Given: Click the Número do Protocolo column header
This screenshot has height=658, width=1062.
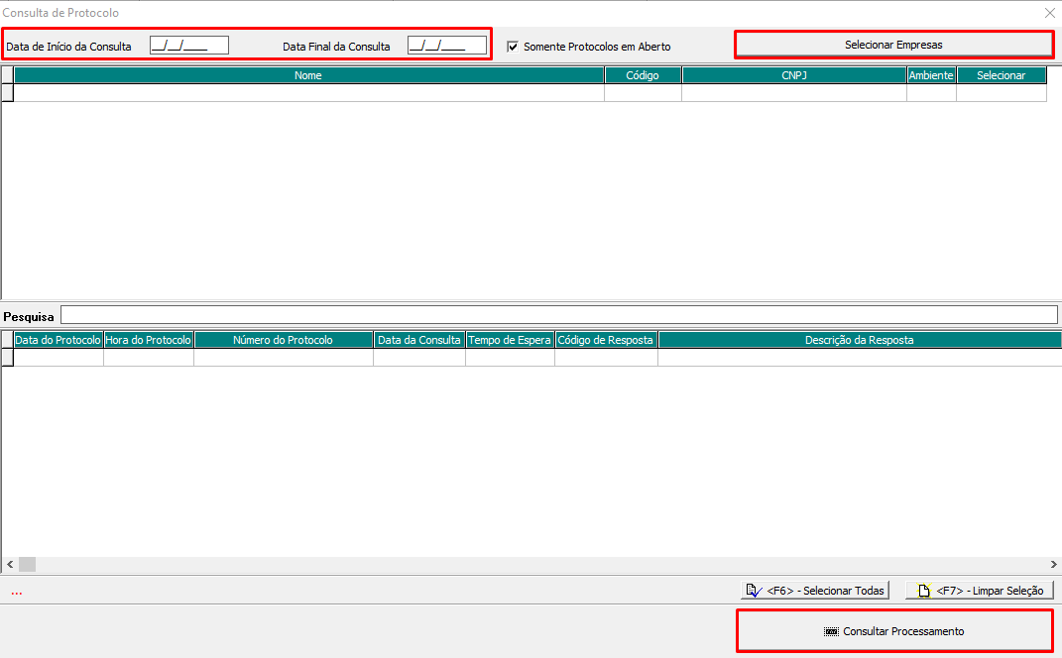Looking at the screenshot, I should [x=283, y=340].
